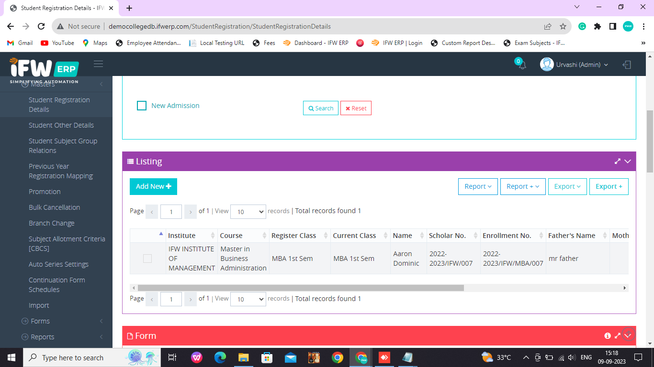654x367 pixels.
Task: Collapse the Listing panel chevron
Action: click(x=628, y=162)
